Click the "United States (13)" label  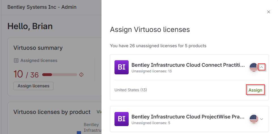tap(131, 90)
